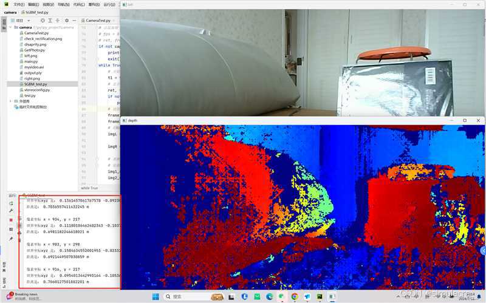Click the distance value 0.7060127501882201 m
Screen dimensions: 486x303
pos(66,282)
